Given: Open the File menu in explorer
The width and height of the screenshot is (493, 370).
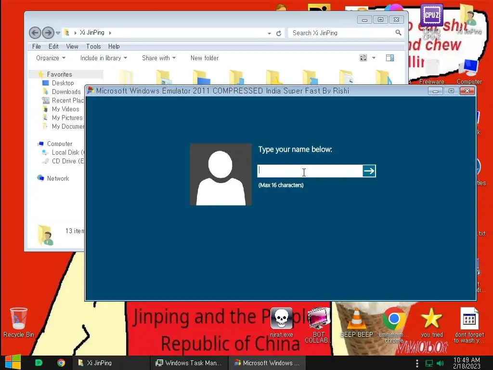Looking at the screenshot, I should click(x=37, y=46).
